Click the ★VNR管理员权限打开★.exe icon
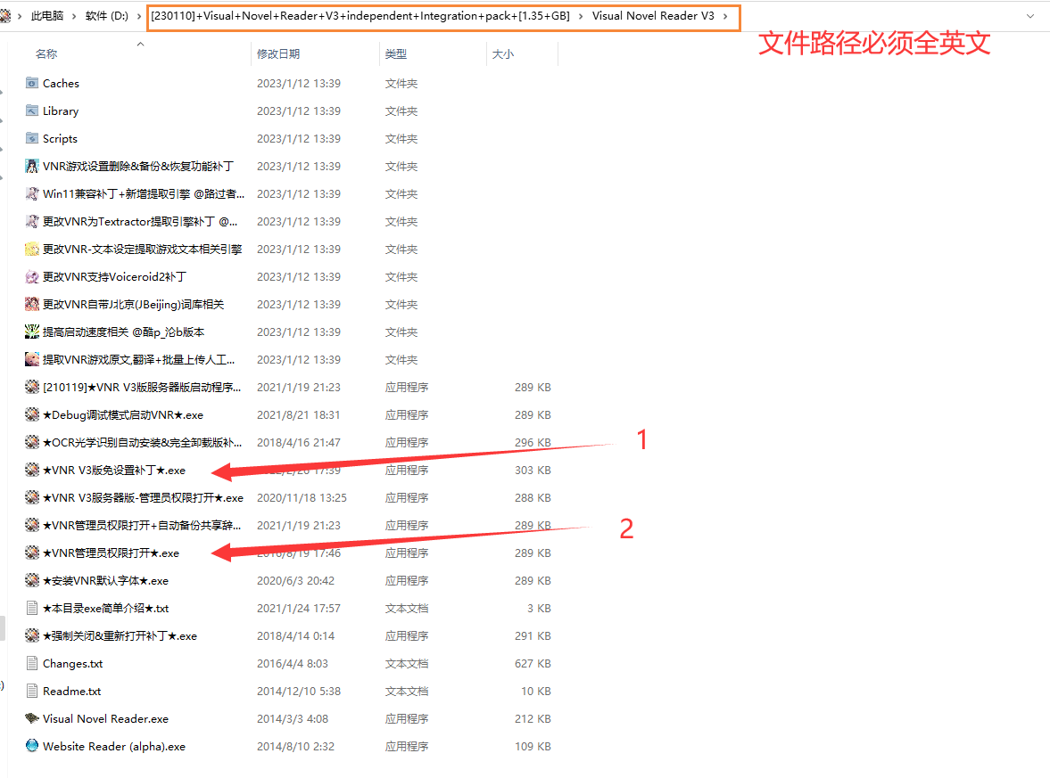 coord(32,553)
